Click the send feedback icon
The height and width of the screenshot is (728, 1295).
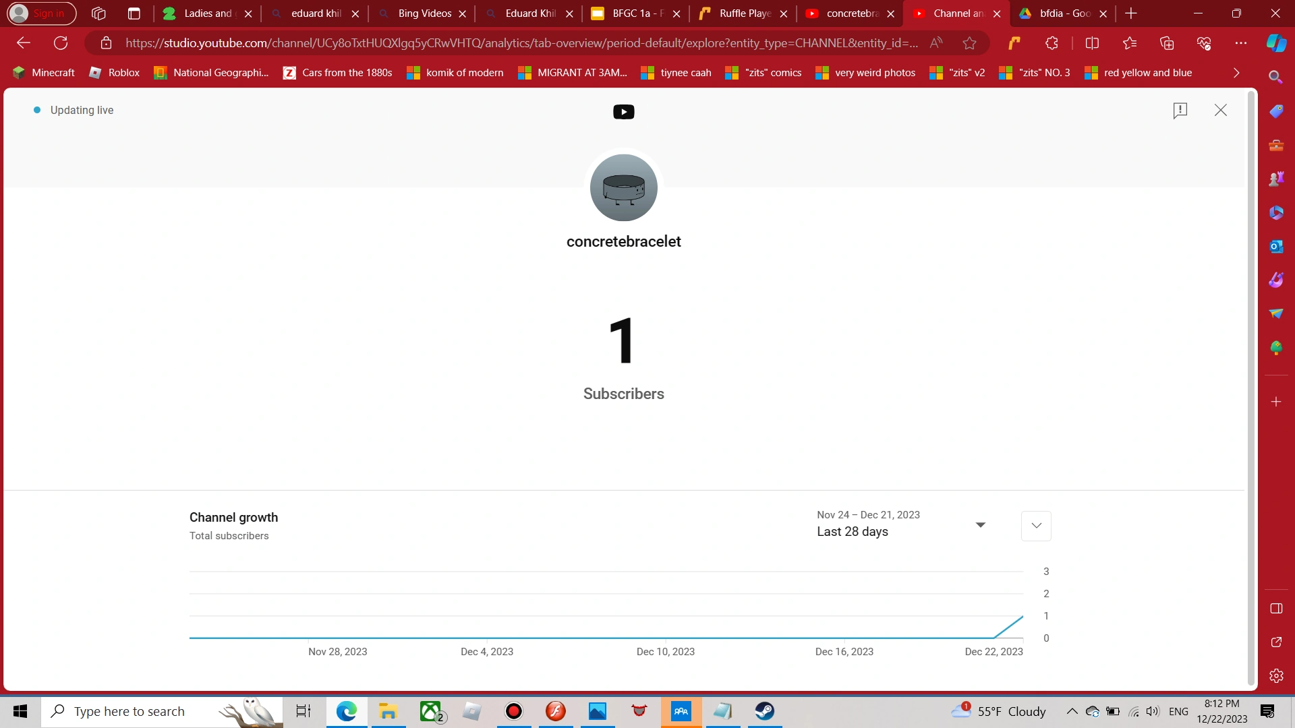[1180, 111]
